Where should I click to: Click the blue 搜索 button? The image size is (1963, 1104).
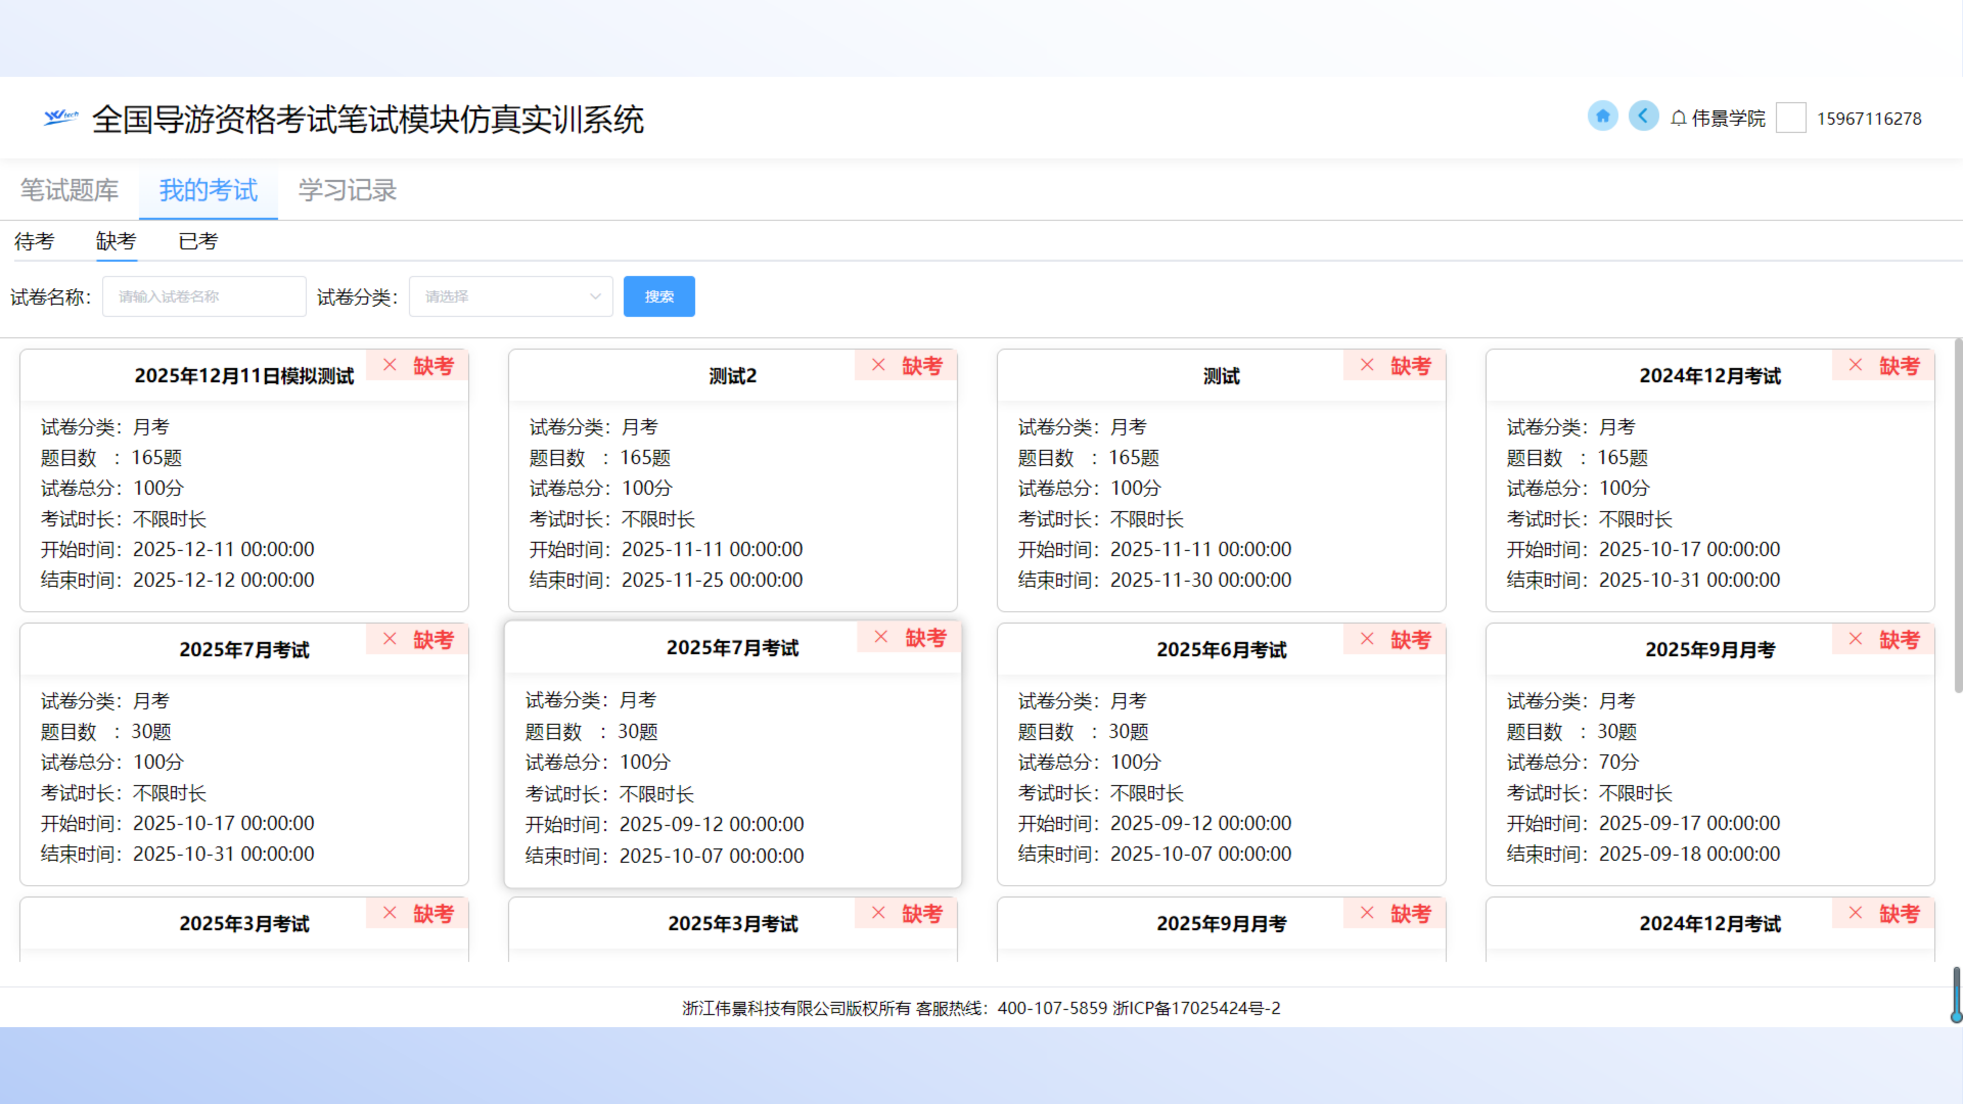click(659, 296)
